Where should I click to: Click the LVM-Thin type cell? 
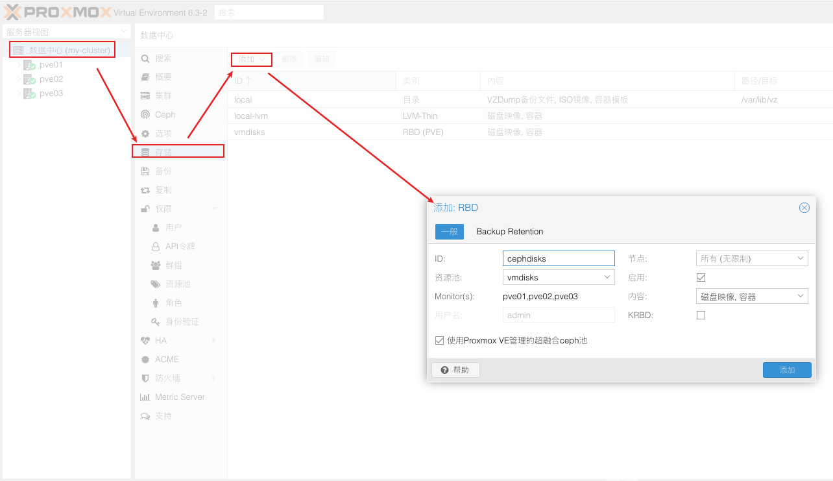pos(420,116)
